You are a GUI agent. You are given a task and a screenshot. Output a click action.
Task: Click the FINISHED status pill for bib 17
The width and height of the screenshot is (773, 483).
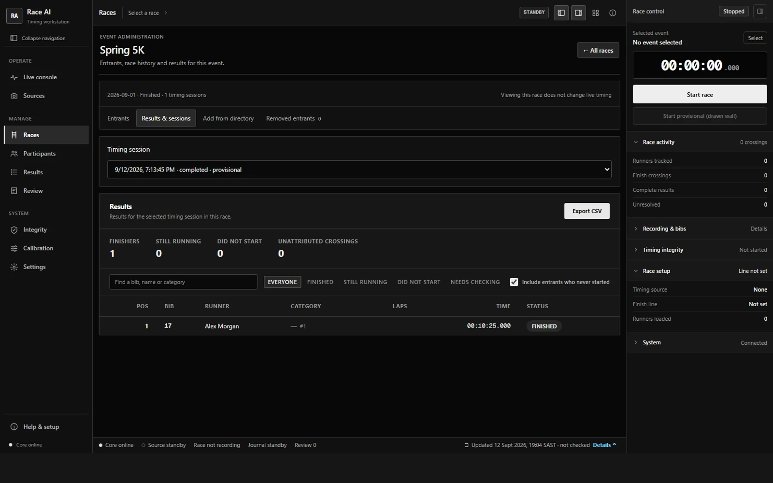[544, 327]
